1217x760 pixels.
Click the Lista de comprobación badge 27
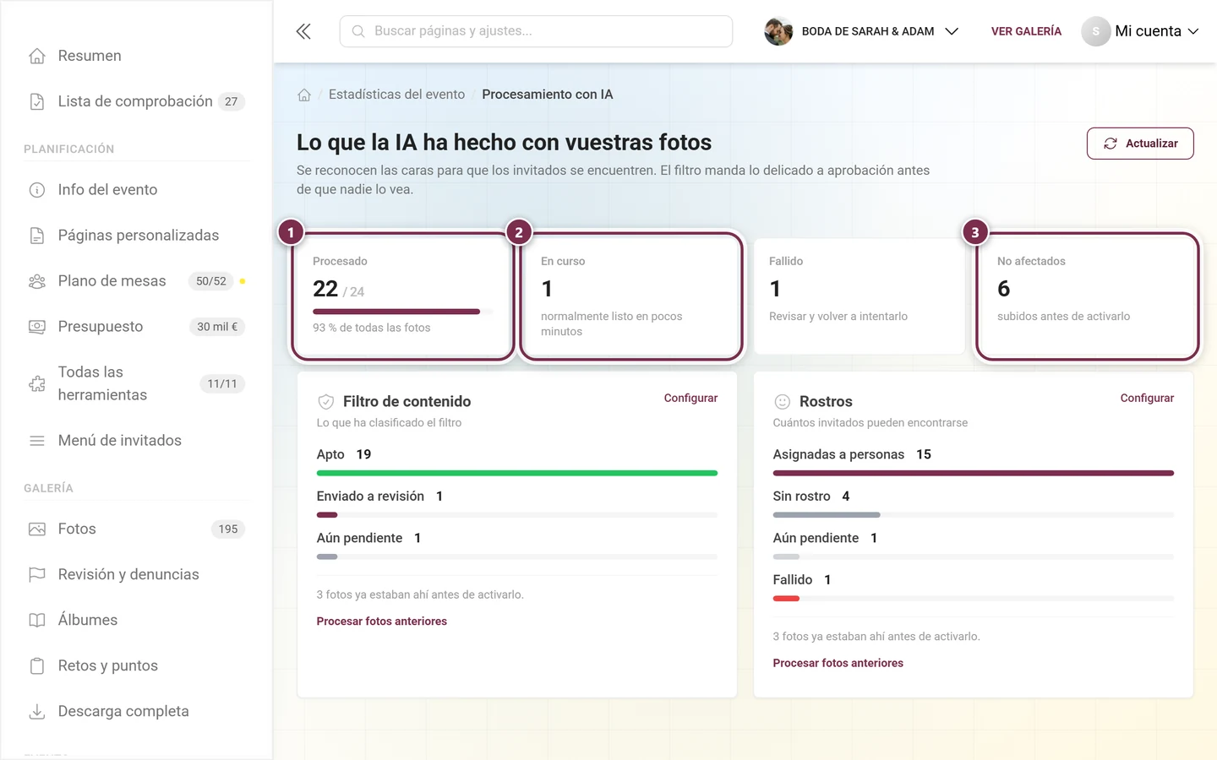[x=232, y=101]
